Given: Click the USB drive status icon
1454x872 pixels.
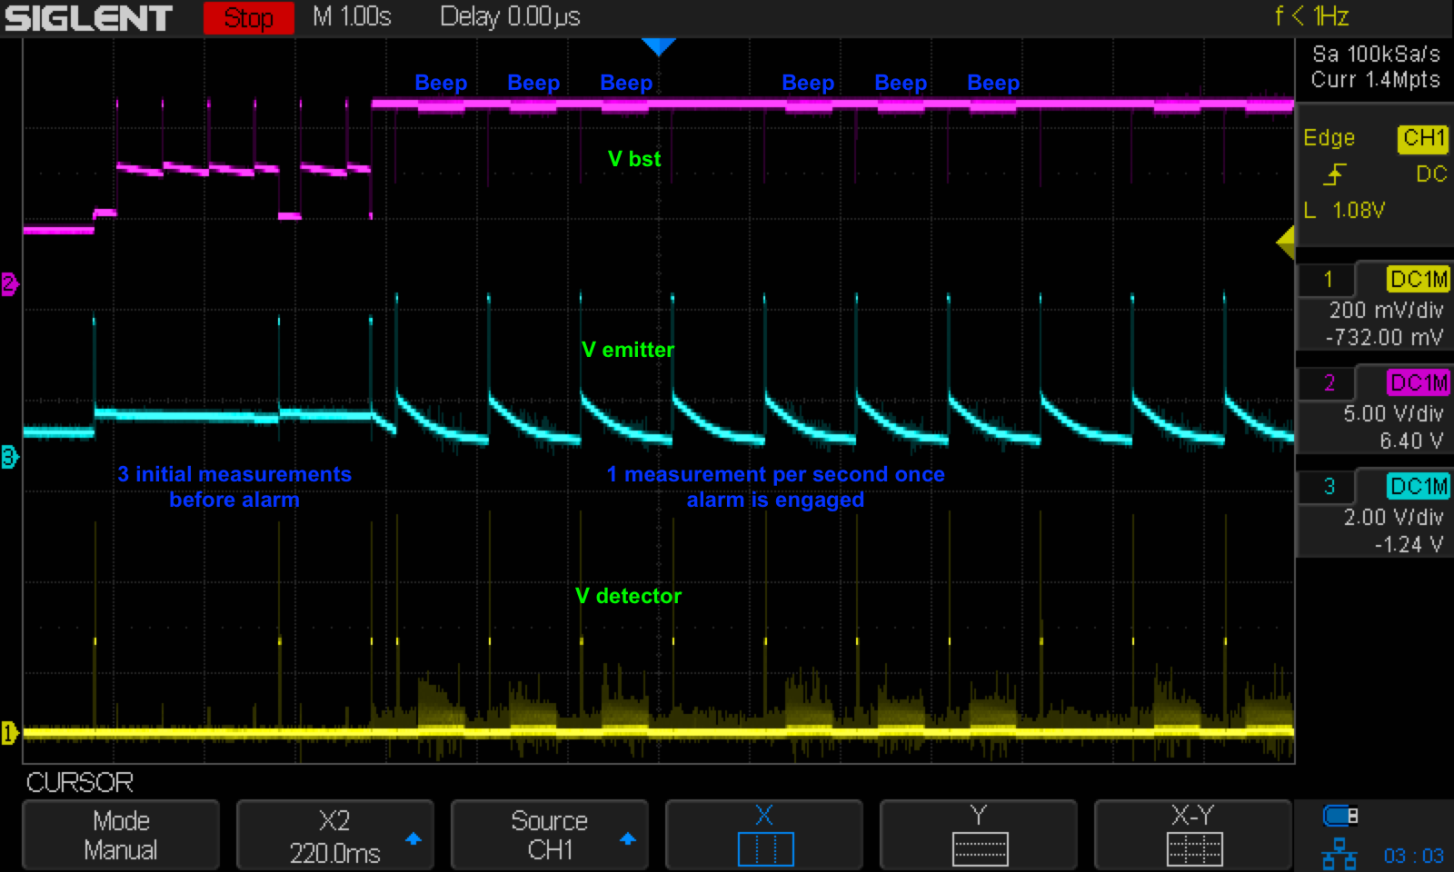Looking at the screenshot, I should click(1340, 815).
